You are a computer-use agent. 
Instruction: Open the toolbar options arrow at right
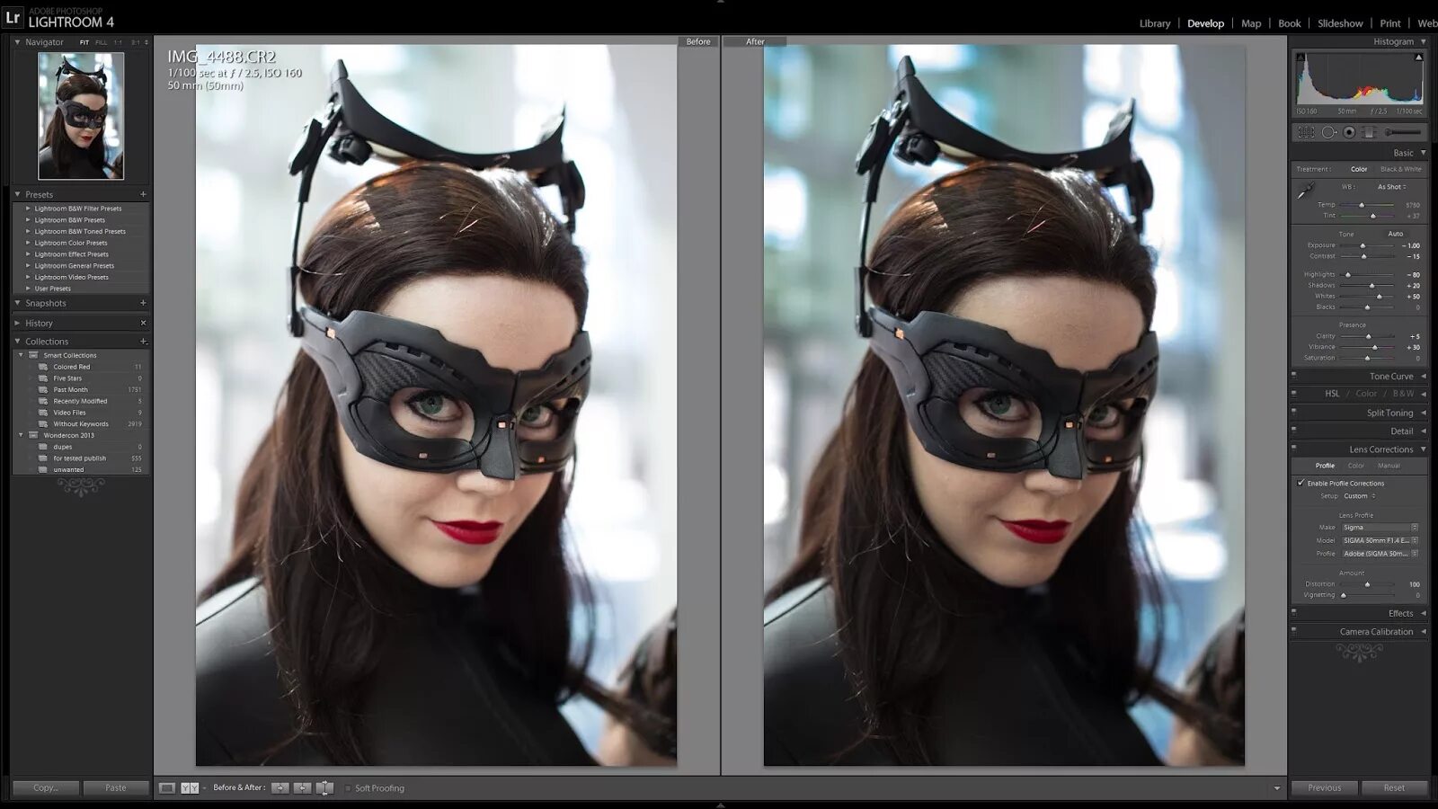(x=1276, y=788)
